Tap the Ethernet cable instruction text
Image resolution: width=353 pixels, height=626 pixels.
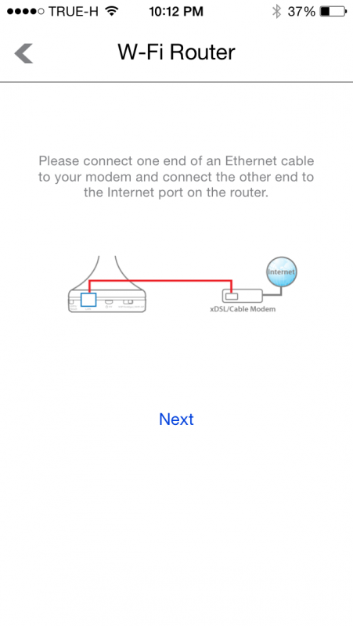[176, 177]
